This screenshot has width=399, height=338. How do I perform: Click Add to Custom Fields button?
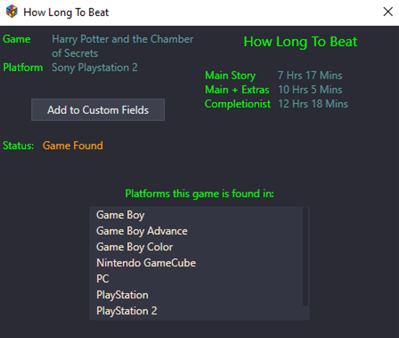[98, 110]
